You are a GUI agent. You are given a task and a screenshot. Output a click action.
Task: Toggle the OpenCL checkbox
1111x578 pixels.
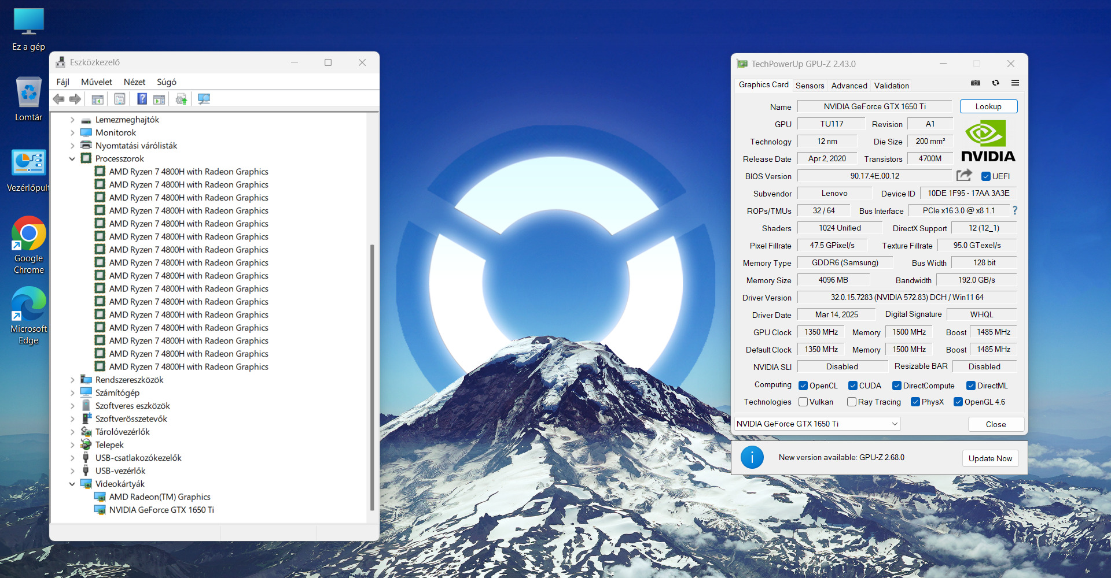point(803,386)
